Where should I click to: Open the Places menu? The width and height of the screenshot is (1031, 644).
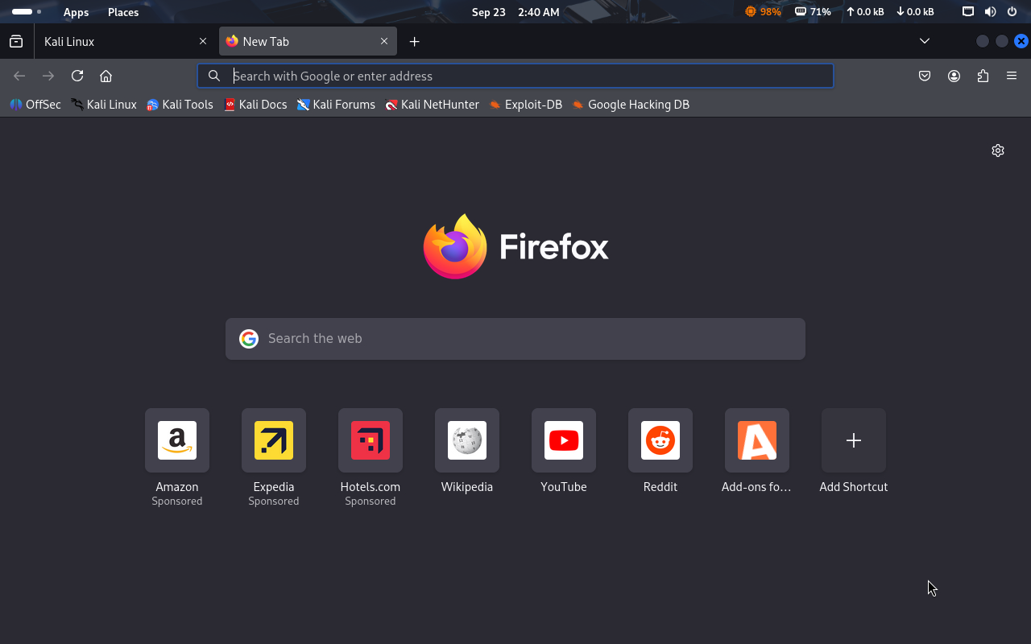(x=123, y=12)
